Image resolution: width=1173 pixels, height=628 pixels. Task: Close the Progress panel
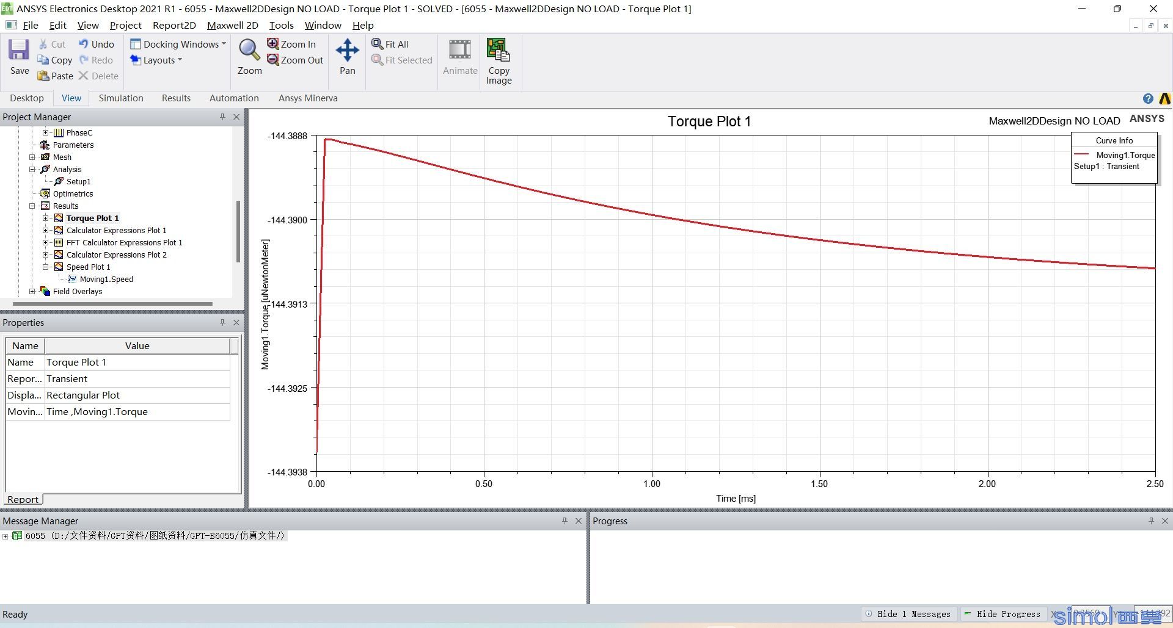[1165, 521]
